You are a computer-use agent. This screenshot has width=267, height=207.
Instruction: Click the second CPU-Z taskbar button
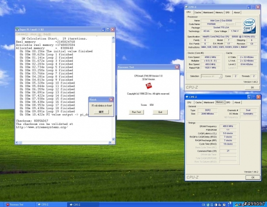pyautogui.click(x=83, y=205)
